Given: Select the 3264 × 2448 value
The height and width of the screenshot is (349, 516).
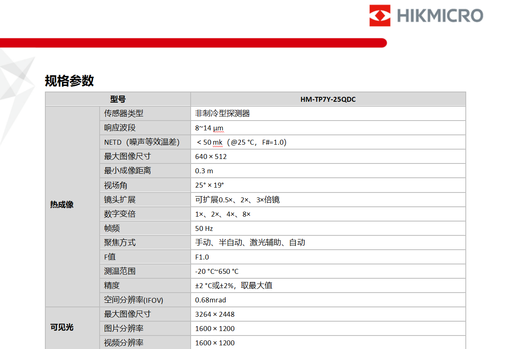Looking at the screenshot, I should click(215, 314).
